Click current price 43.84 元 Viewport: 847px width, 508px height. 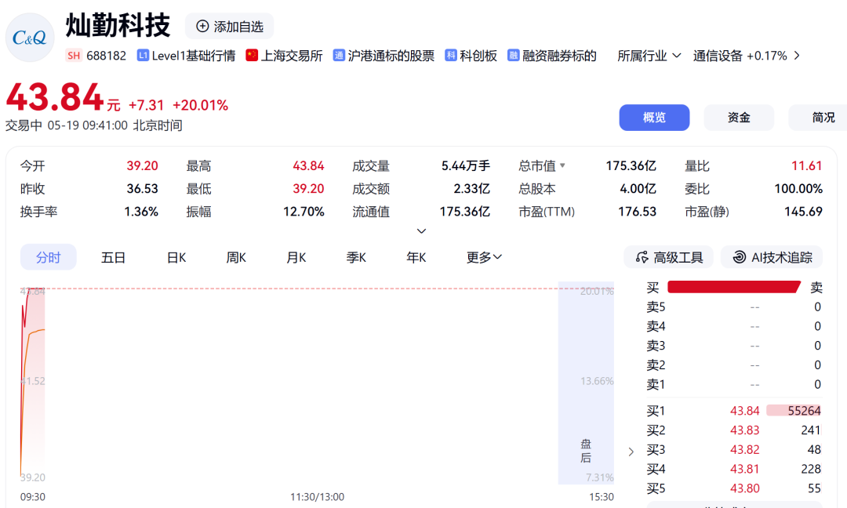[x=64, y=98]
